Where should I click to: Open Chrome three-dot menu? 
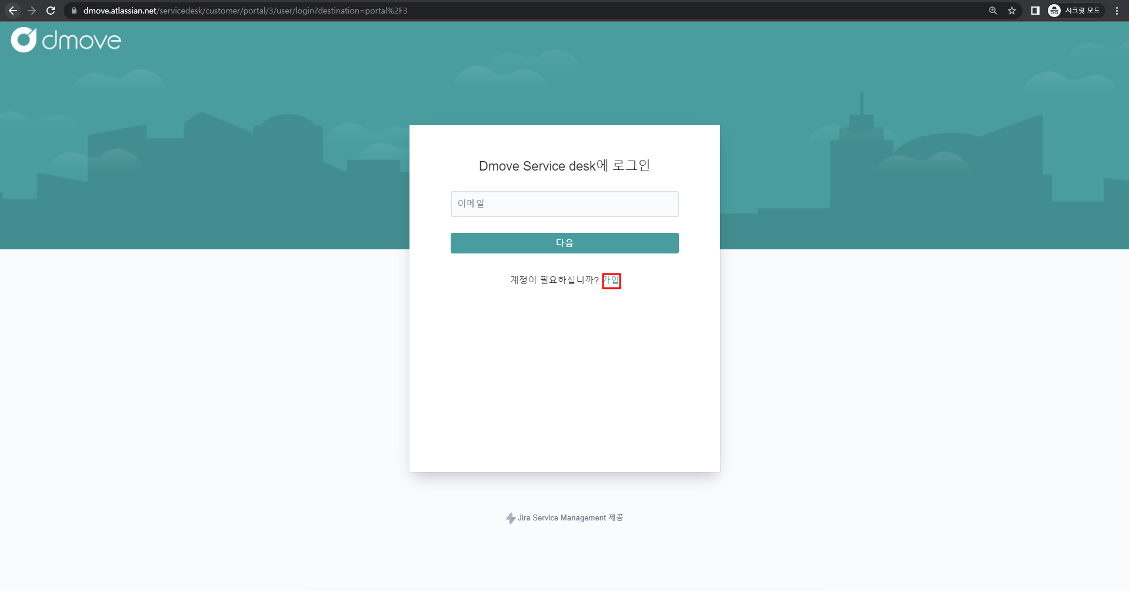[x=1117, y=11]
